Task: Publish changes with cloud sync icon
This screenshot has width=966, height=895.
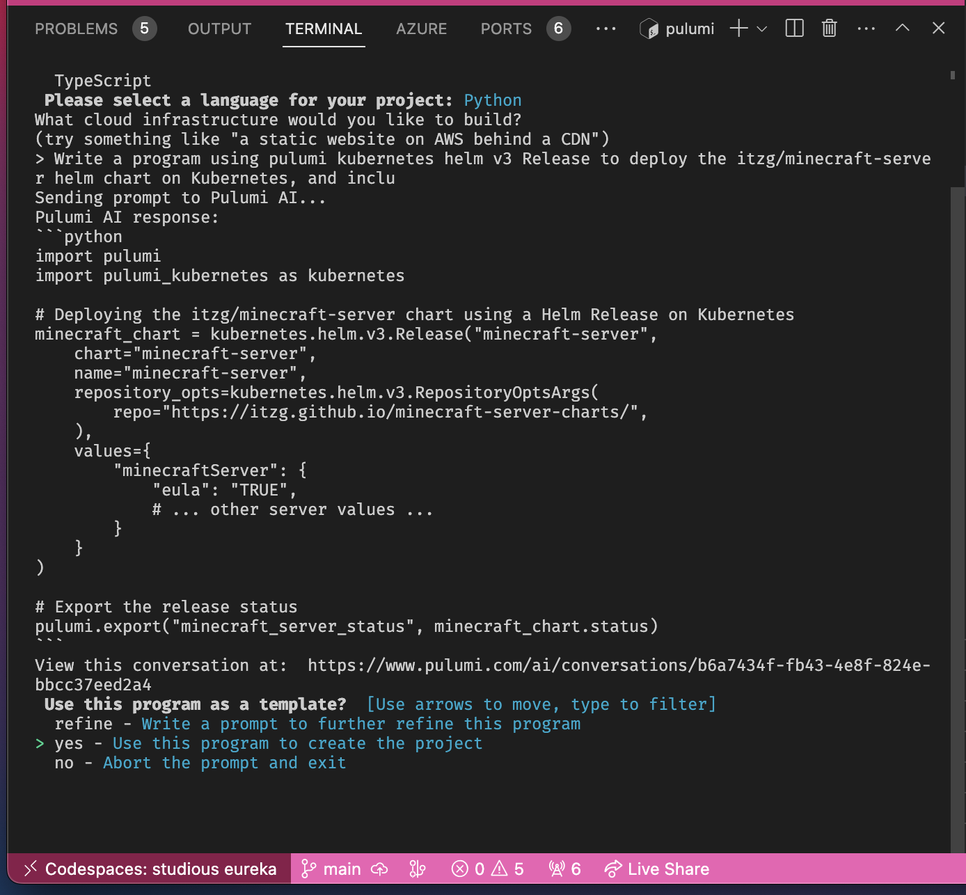Action: 379,869
